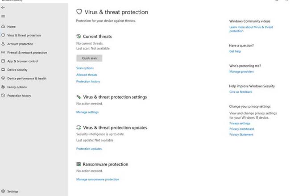Viewport: 290px width, 196px height.
Task: Select Family options in sidebar
Action: click(17, 87)
